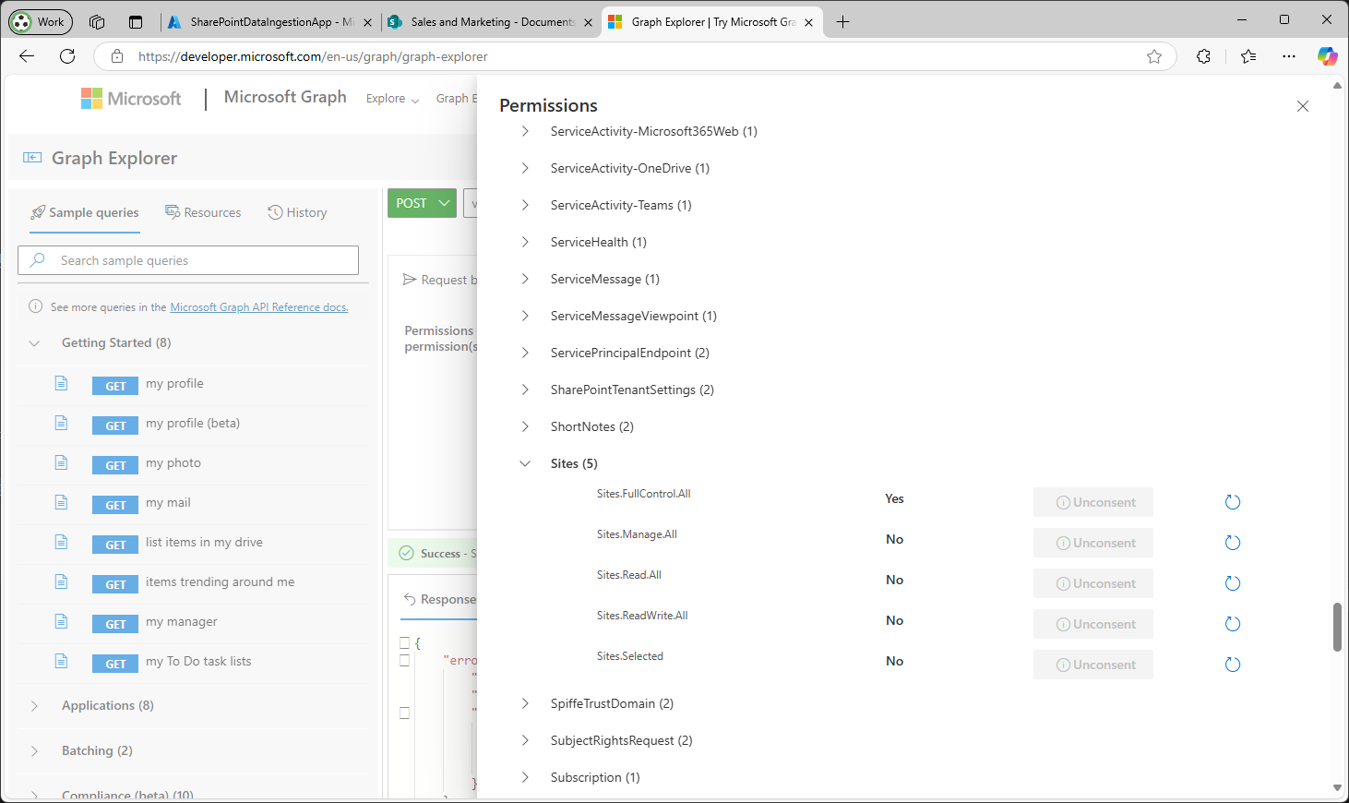Open the browser extensions icon
The image size is (1349, 803).
(1203, 56)
